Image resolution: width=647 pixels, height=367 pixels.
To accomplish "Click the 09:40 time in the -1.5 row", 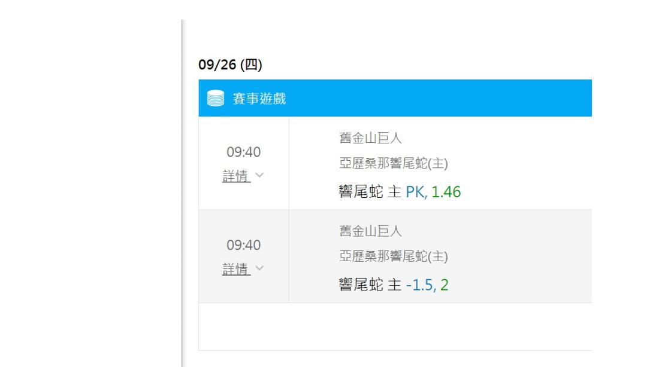I will 243,245.
